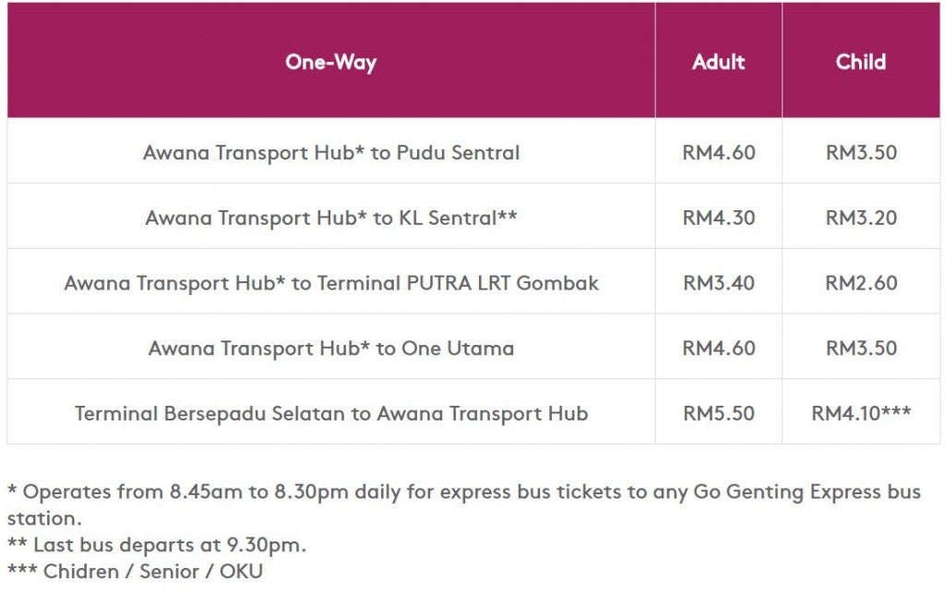Screen dimensions: 945x592
Task: Select the Awana to KL Sentral route
Action: tap(331, 218)
